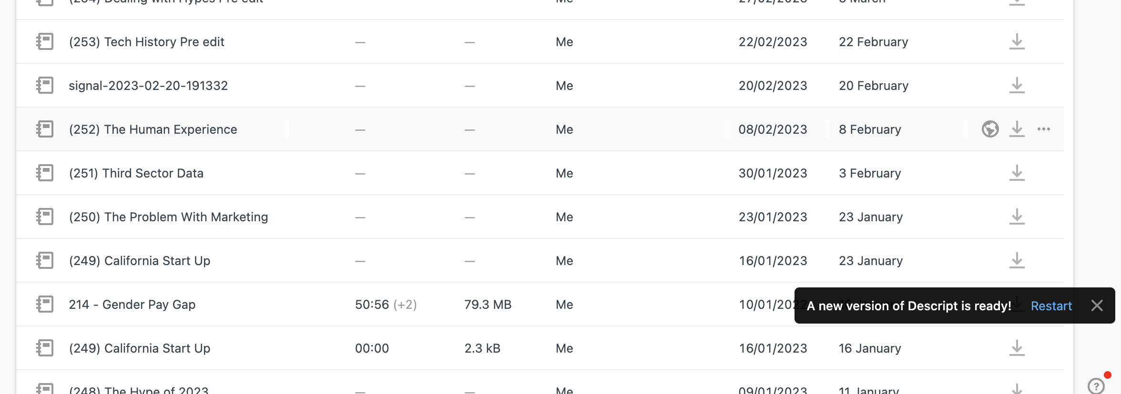Open the 214 - Gender Pay Gap project
The height and width of the screenshot is (394, 1121).
132,305
